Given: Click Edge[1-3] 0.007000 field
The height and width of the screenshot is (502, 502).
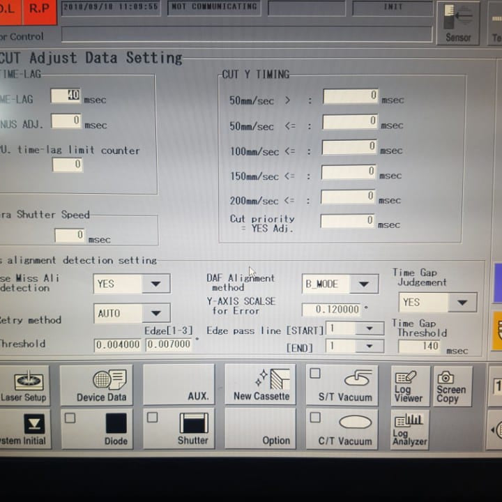Looking at the screenshot, I should click(x=169, y=344).
